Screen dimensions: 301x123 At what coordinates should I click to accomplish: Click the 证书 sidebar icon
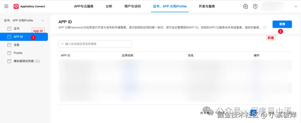(x=9, y=28)
